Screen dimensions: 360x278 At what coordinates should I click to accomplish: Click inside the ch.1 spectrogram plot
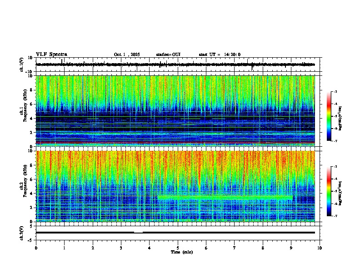175,111
